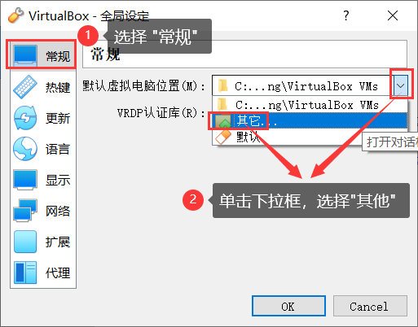The height and width of the screenshot is (327, 418).
Task: Pick the C:...ng\VirtualBox VMs dropdown entry
Action: (310, 105)
